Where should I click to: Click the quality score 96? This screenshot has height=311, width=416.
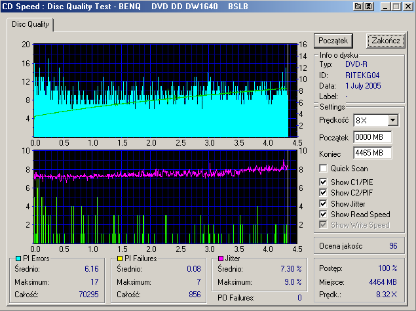tap(393, 246)
